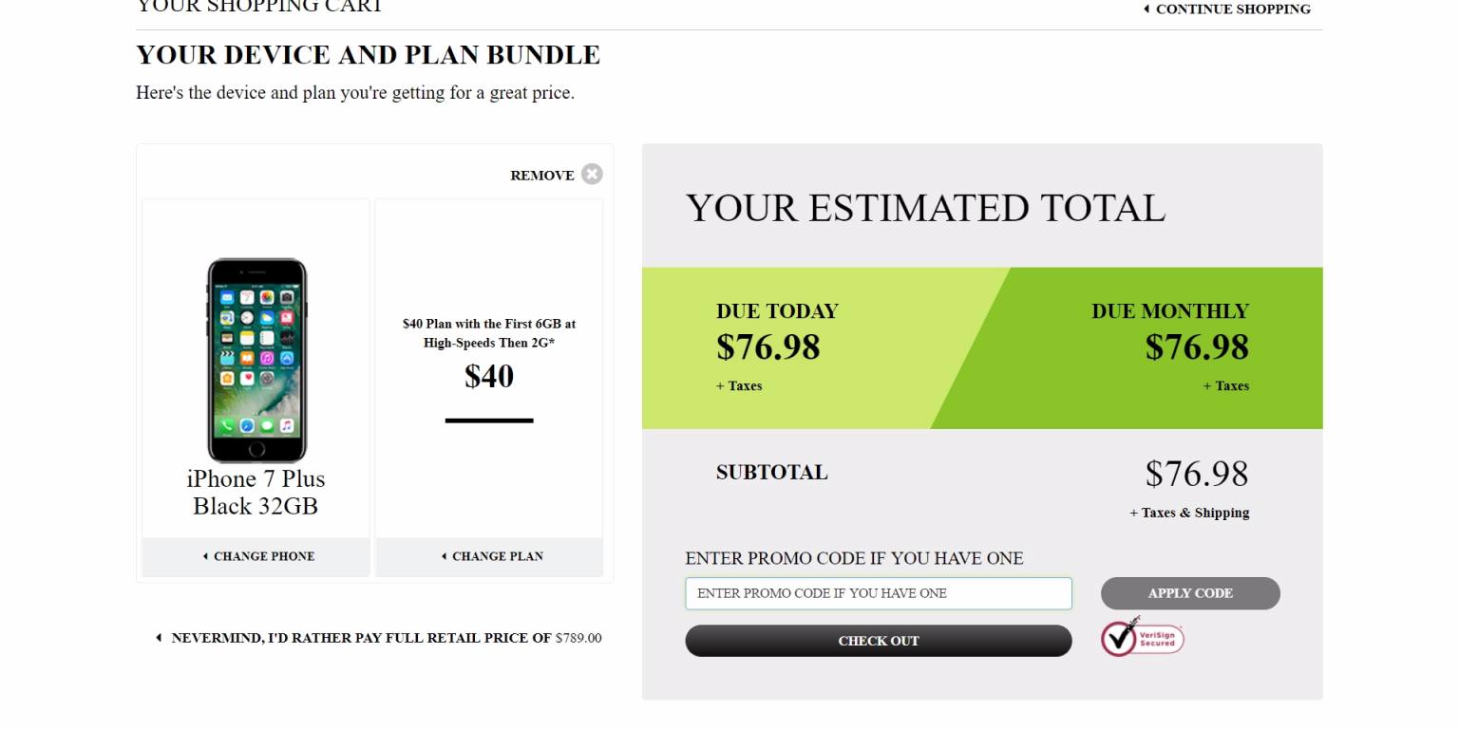Click the Subtotal $76.98 amount
The width and height of the screenshot is (1459, 729).
(1196, 474)
